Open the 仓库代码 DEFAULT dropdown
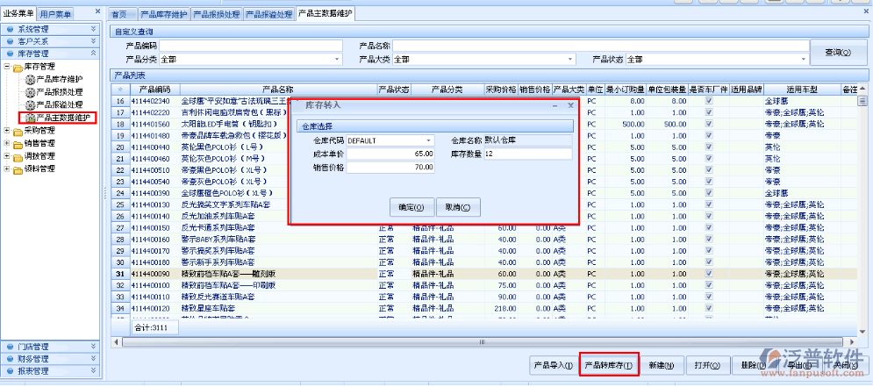Image resolution: width=873 pixels, height=387 pixels. [429, 140]
